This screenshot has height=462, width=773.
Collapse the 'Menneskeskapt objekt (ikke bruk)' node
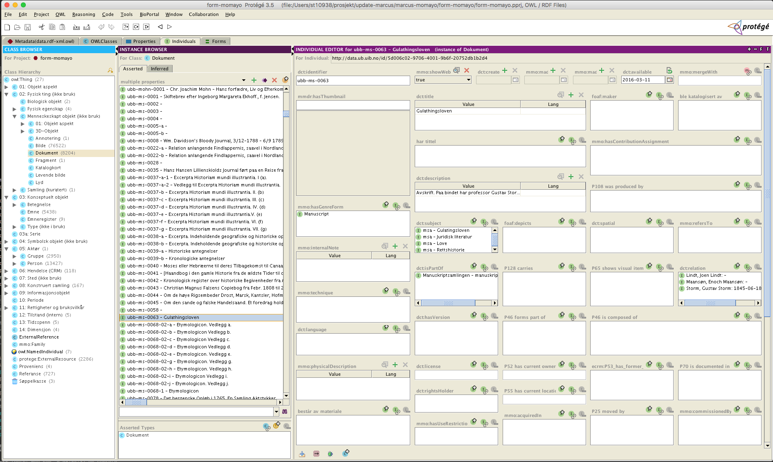15,116
